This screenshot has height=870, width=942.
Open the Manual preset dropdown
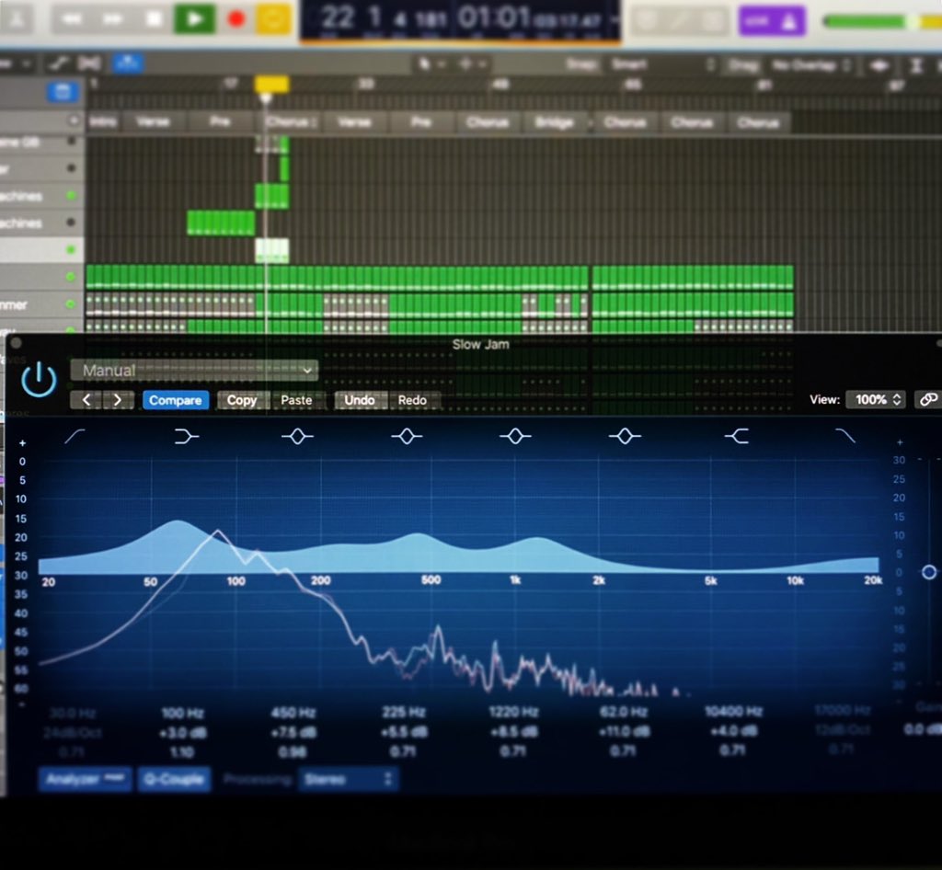[194, 371]
